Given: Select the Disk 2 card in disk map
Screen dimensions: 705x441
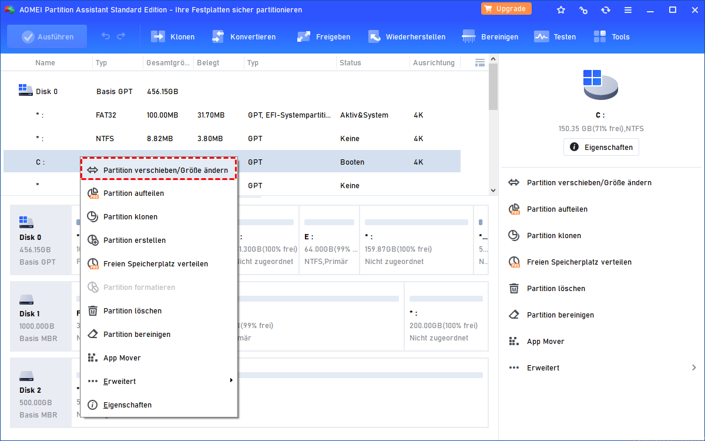Looking at the screenshot, I should click(41, 392).
